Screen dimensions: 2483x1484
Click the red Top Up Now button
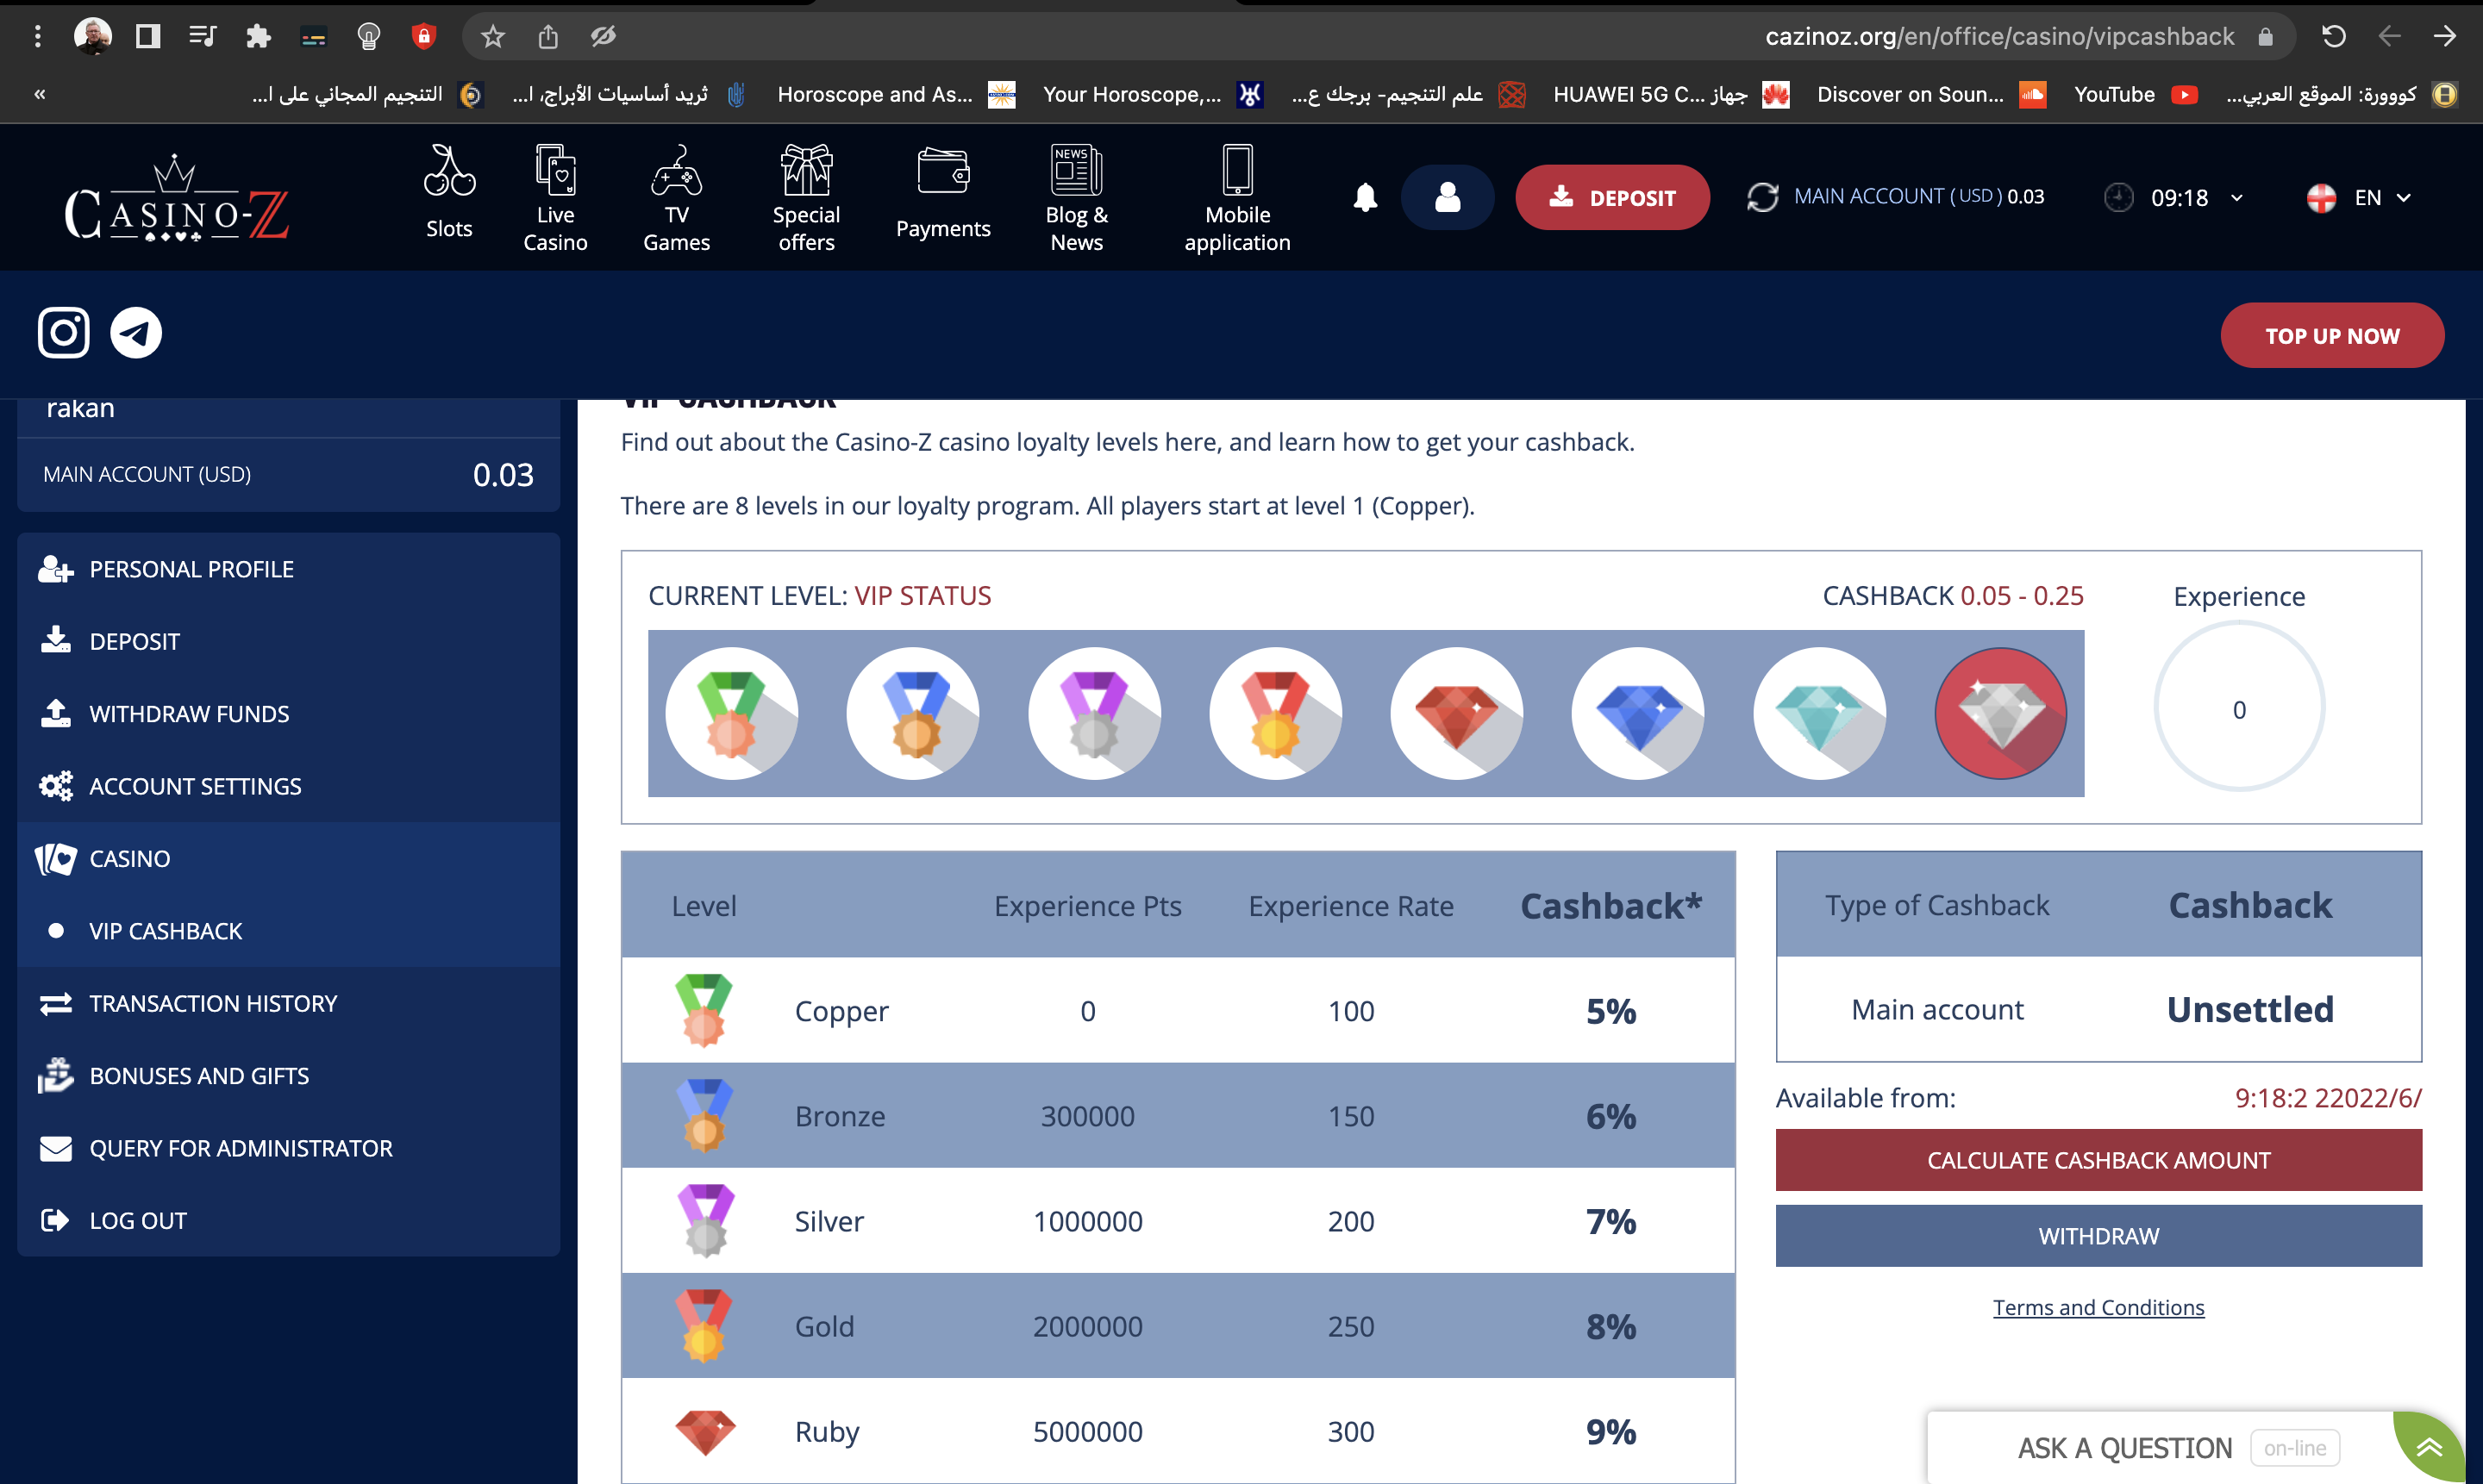coord(2331,336)
